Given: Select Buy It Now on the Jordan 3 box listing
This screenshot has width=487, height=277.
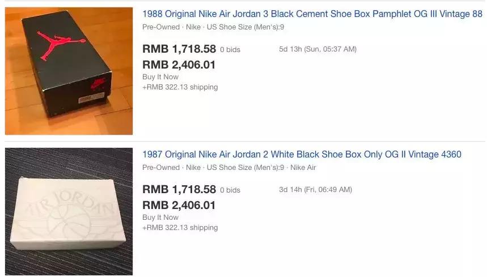Looking at the screenshot, I should pyautogui.click(x=160, y=77).
